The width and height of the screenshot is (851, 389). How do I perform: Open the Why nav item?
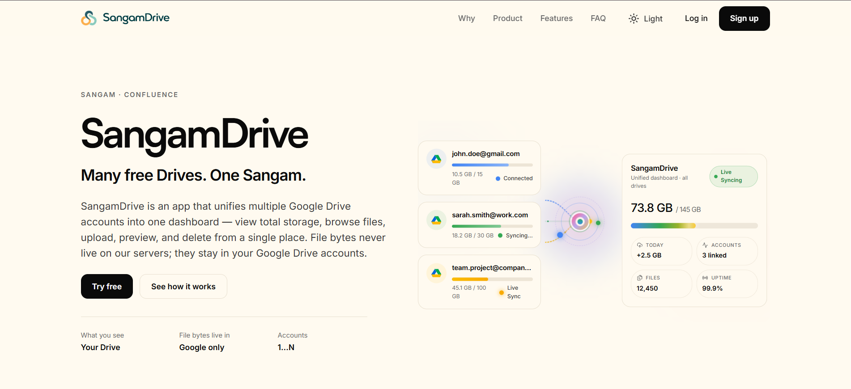[466, 18]
